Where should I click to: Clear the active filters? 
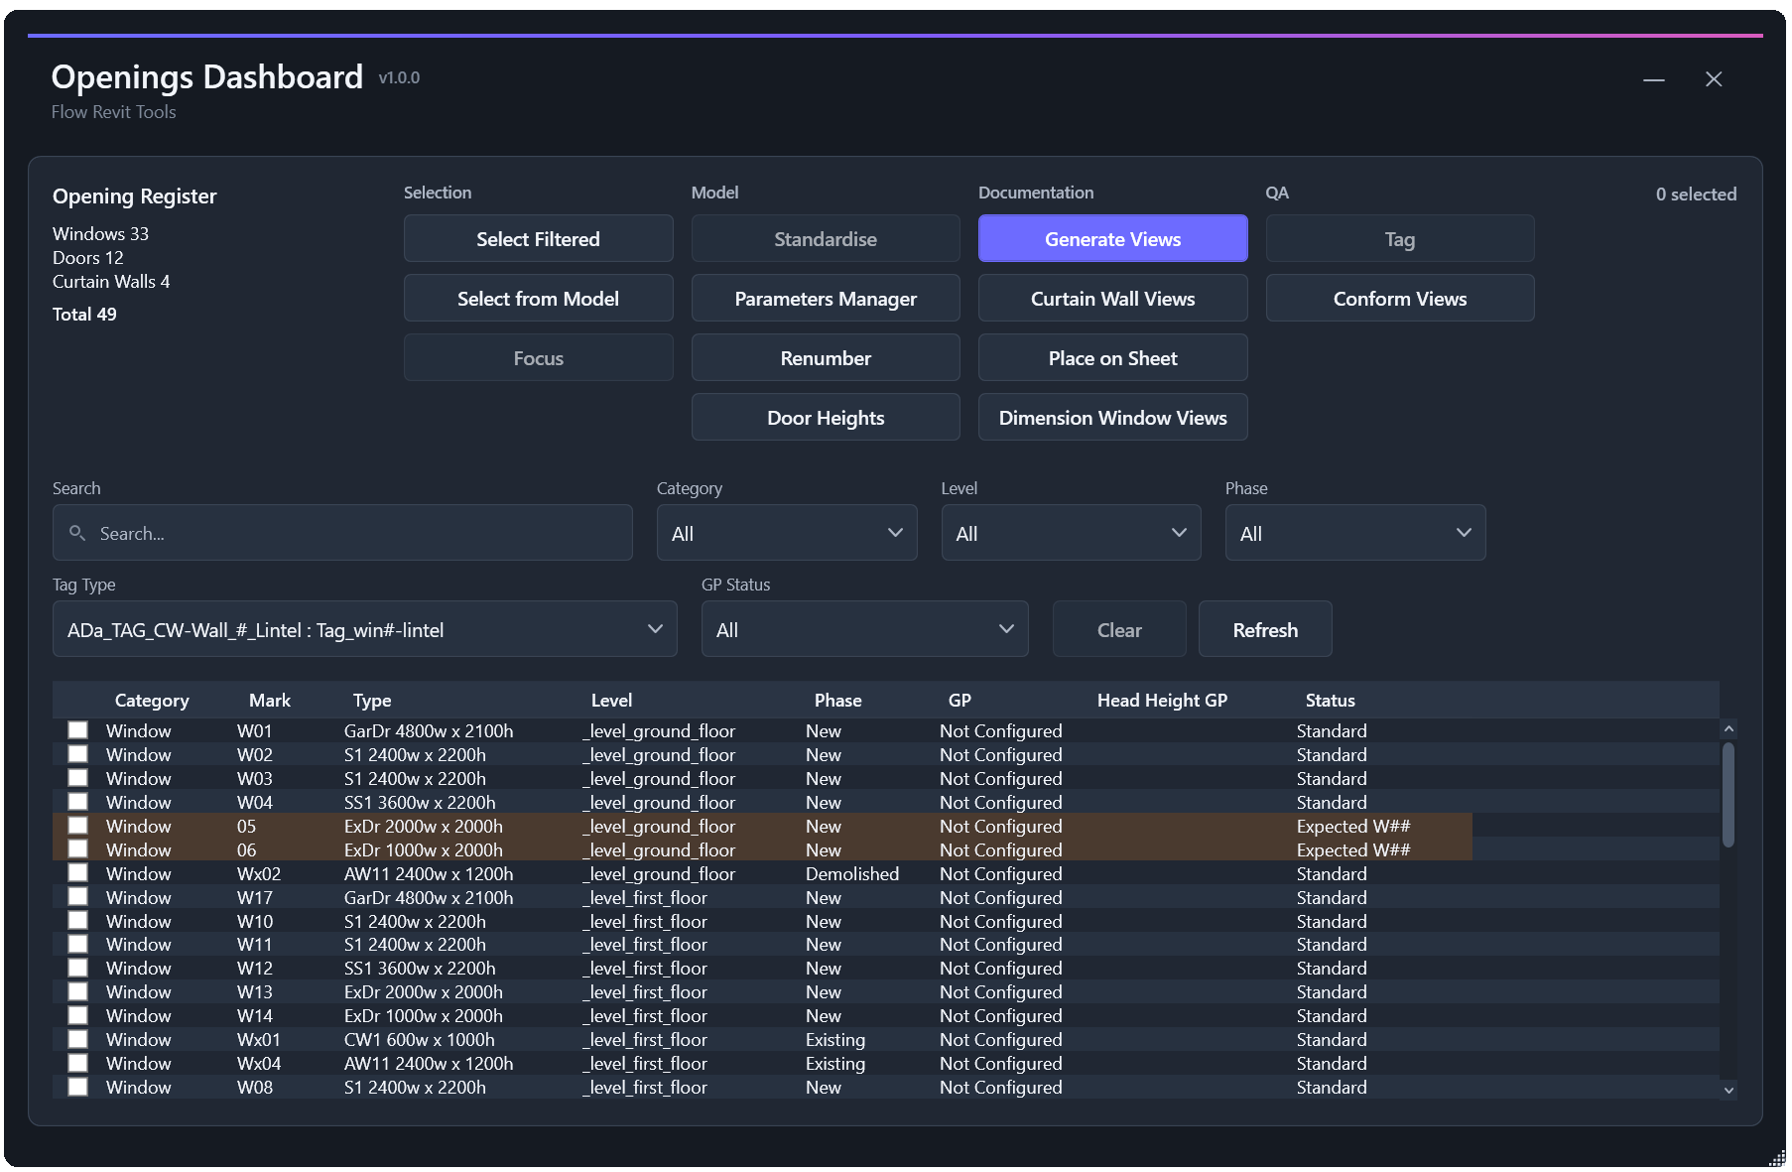click(x=1119, y=629)
